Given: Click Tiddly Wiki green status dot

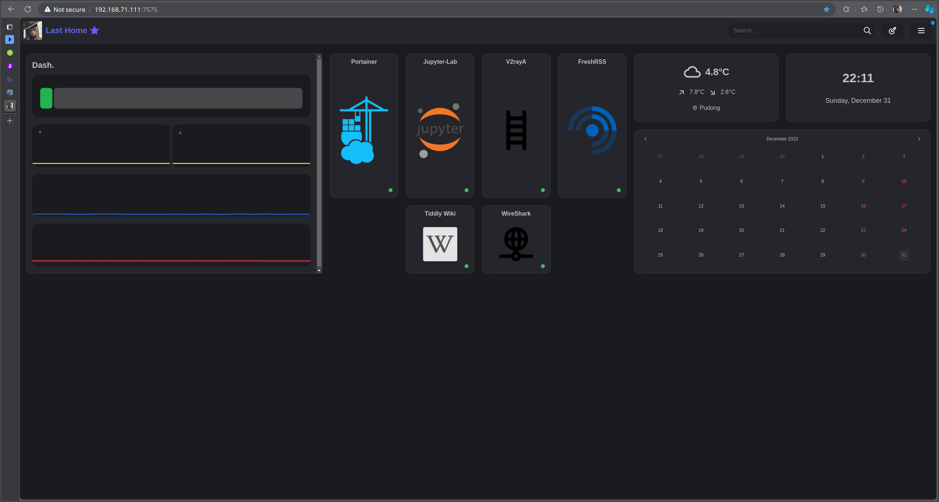Looking at the screenshot, I should 466,266.
